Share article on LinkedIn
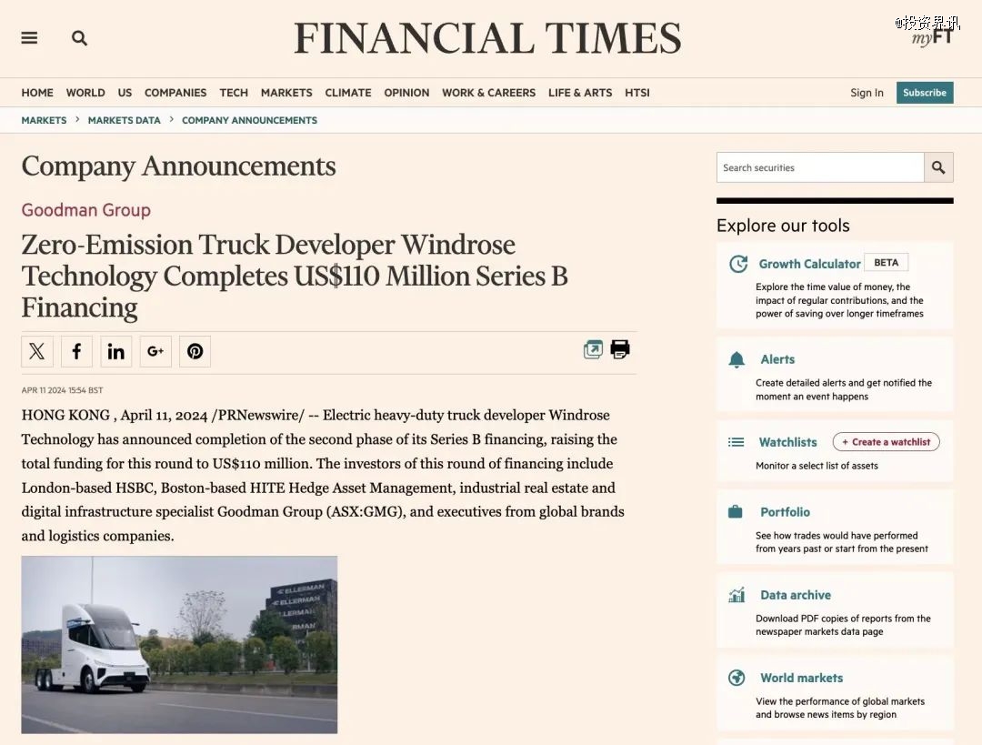Image resolution: width=982 pixels, height=745 pixels. point(115,351)
